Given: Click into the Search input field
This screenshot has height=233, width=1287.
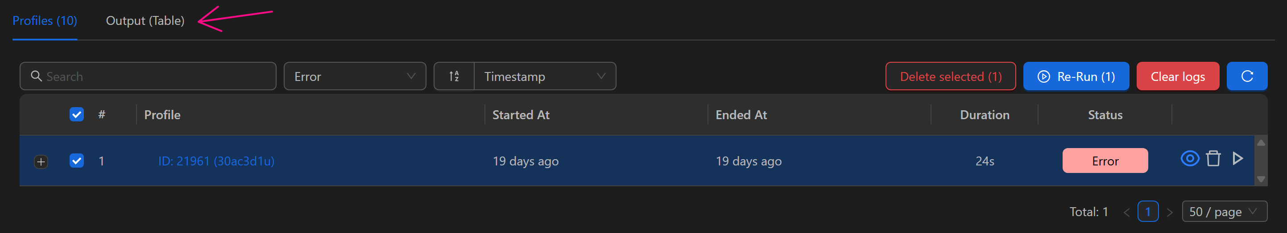Looking at the screenshot, I should pyautogui.click(x=155, y=76).
